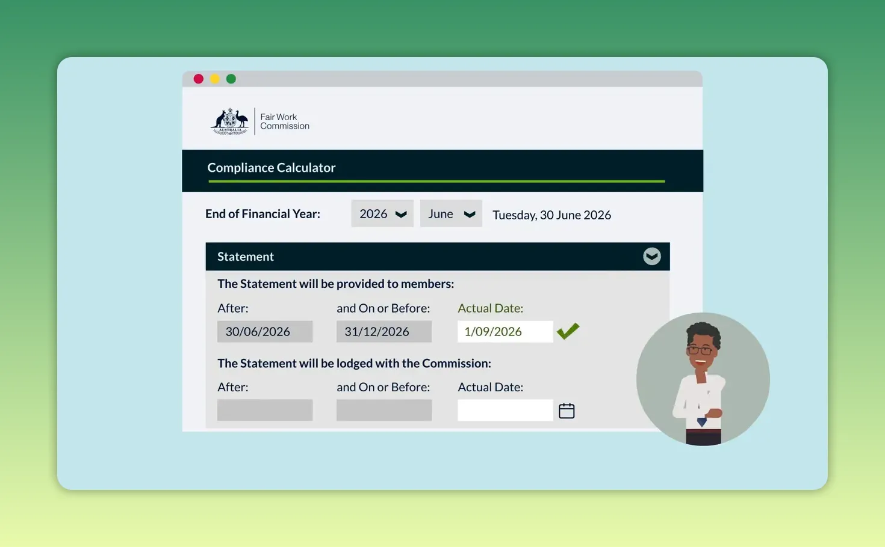885x547 pixels.
Task: Click the Actual Date field showing 1/09/2026
Action: tap(505, 331)
